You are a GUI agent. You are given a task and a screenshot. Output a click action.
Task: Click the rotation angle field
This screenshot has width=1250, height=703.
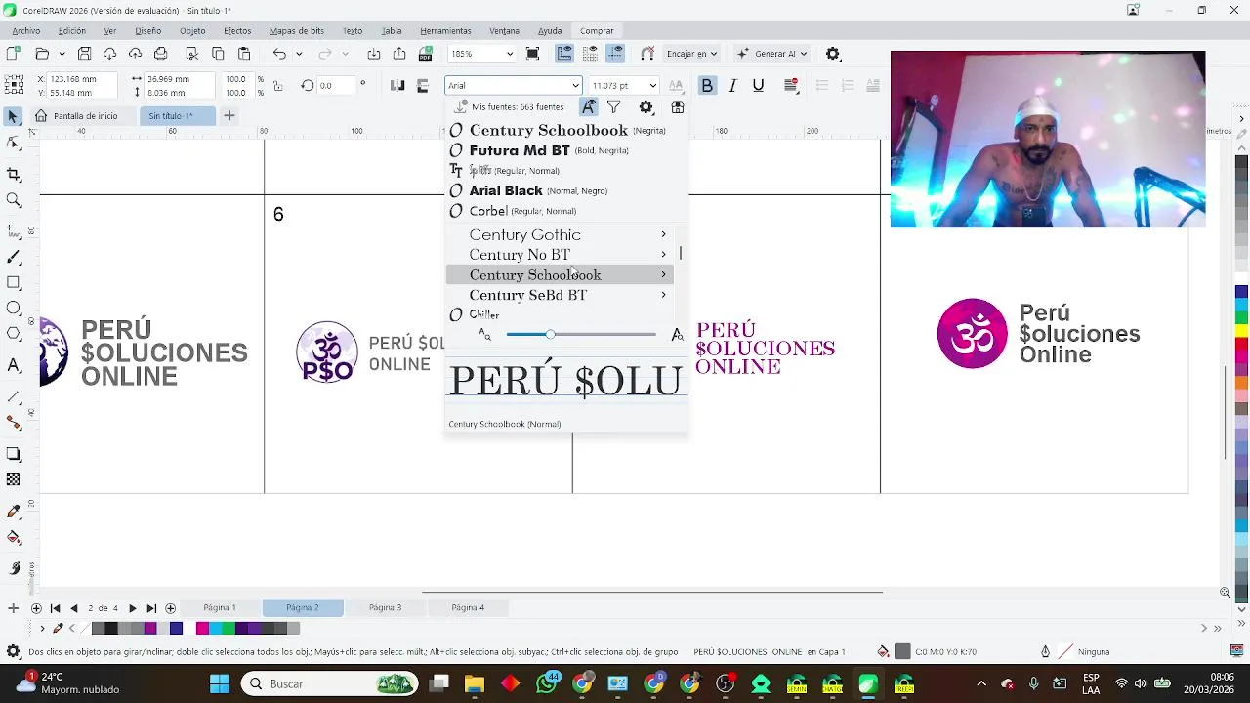335,86
